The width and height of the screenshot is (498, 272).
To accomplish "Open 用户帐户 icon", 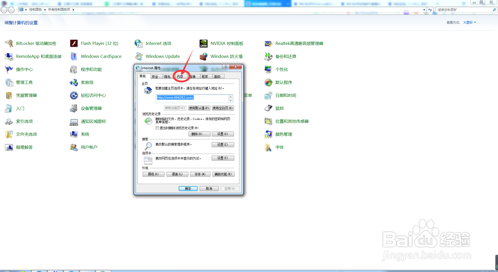I will (74, 147).
